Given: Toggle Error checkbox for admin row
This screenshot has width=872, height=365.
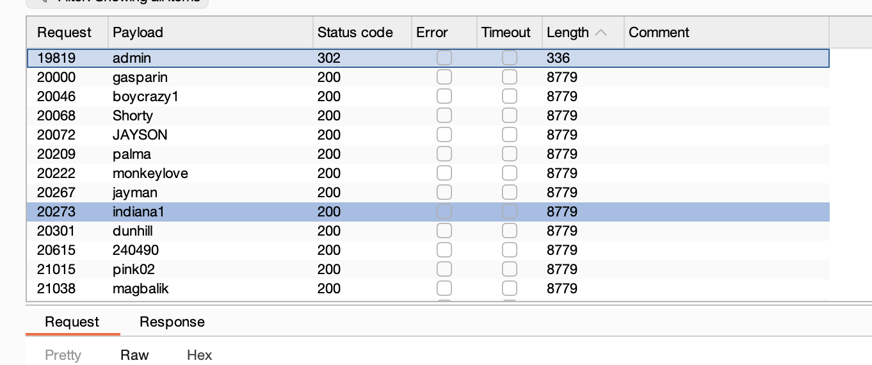Looking at the screenshot, I should [444, 58].
